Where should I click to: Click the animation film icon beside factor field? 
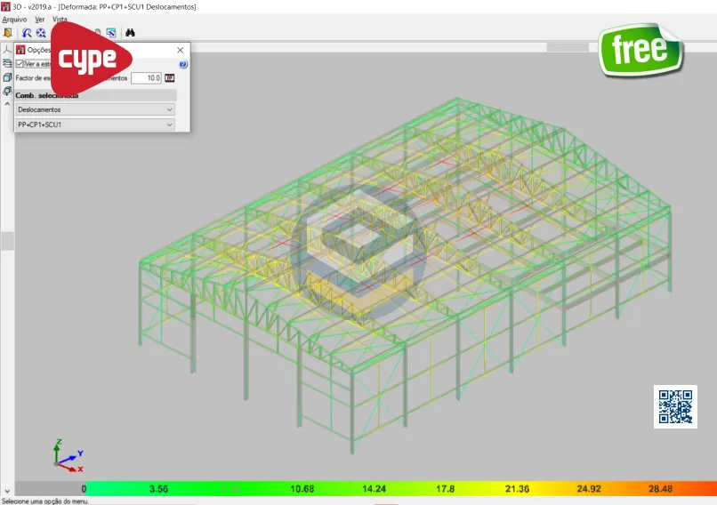coord(170,78)
